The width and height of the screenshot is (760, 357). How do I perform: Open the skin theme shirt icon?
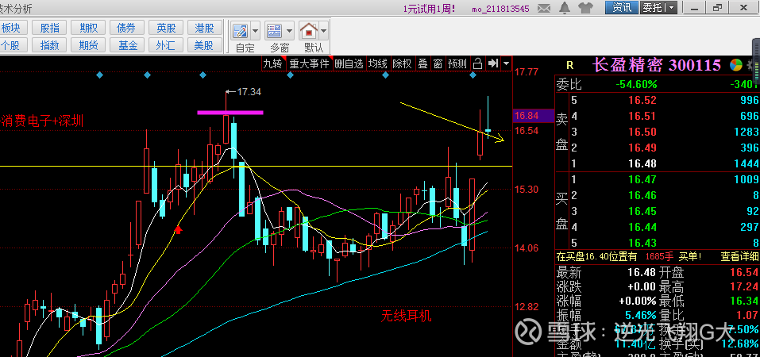pyautogui.click(x=585, y=8)
